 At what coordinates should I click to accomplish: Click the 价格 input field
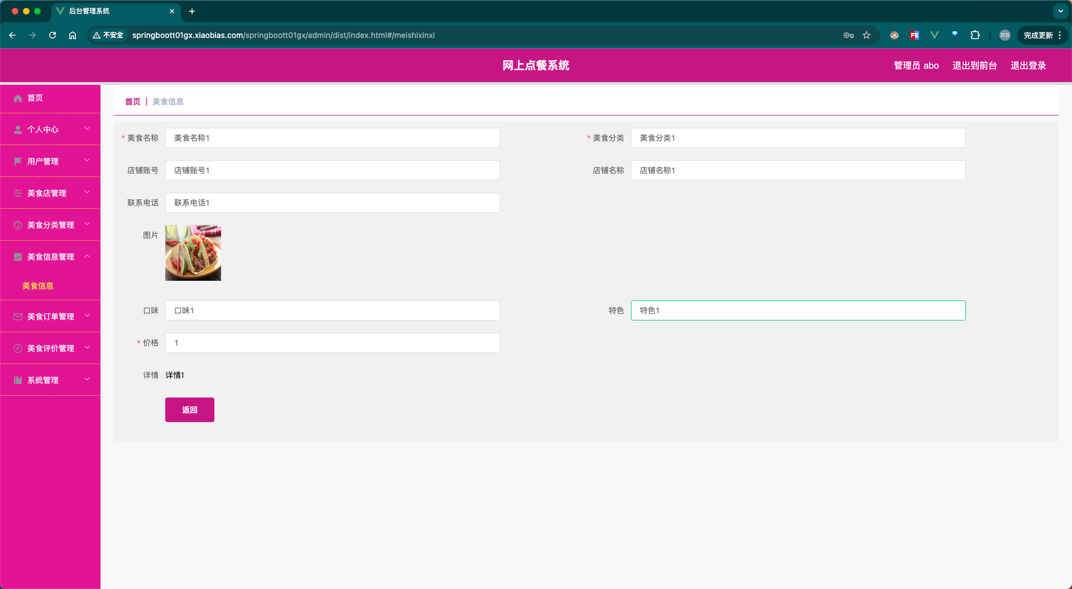[333, 343]
